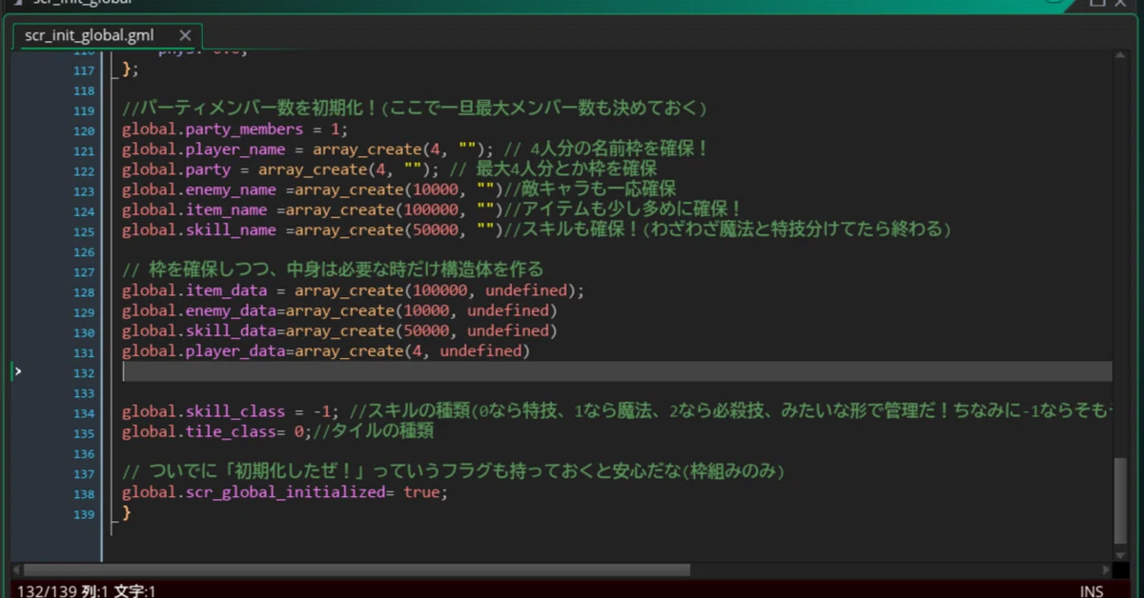
Task: Toggle the INS insert mode indicator
Action: click(x=1092, y=590)
